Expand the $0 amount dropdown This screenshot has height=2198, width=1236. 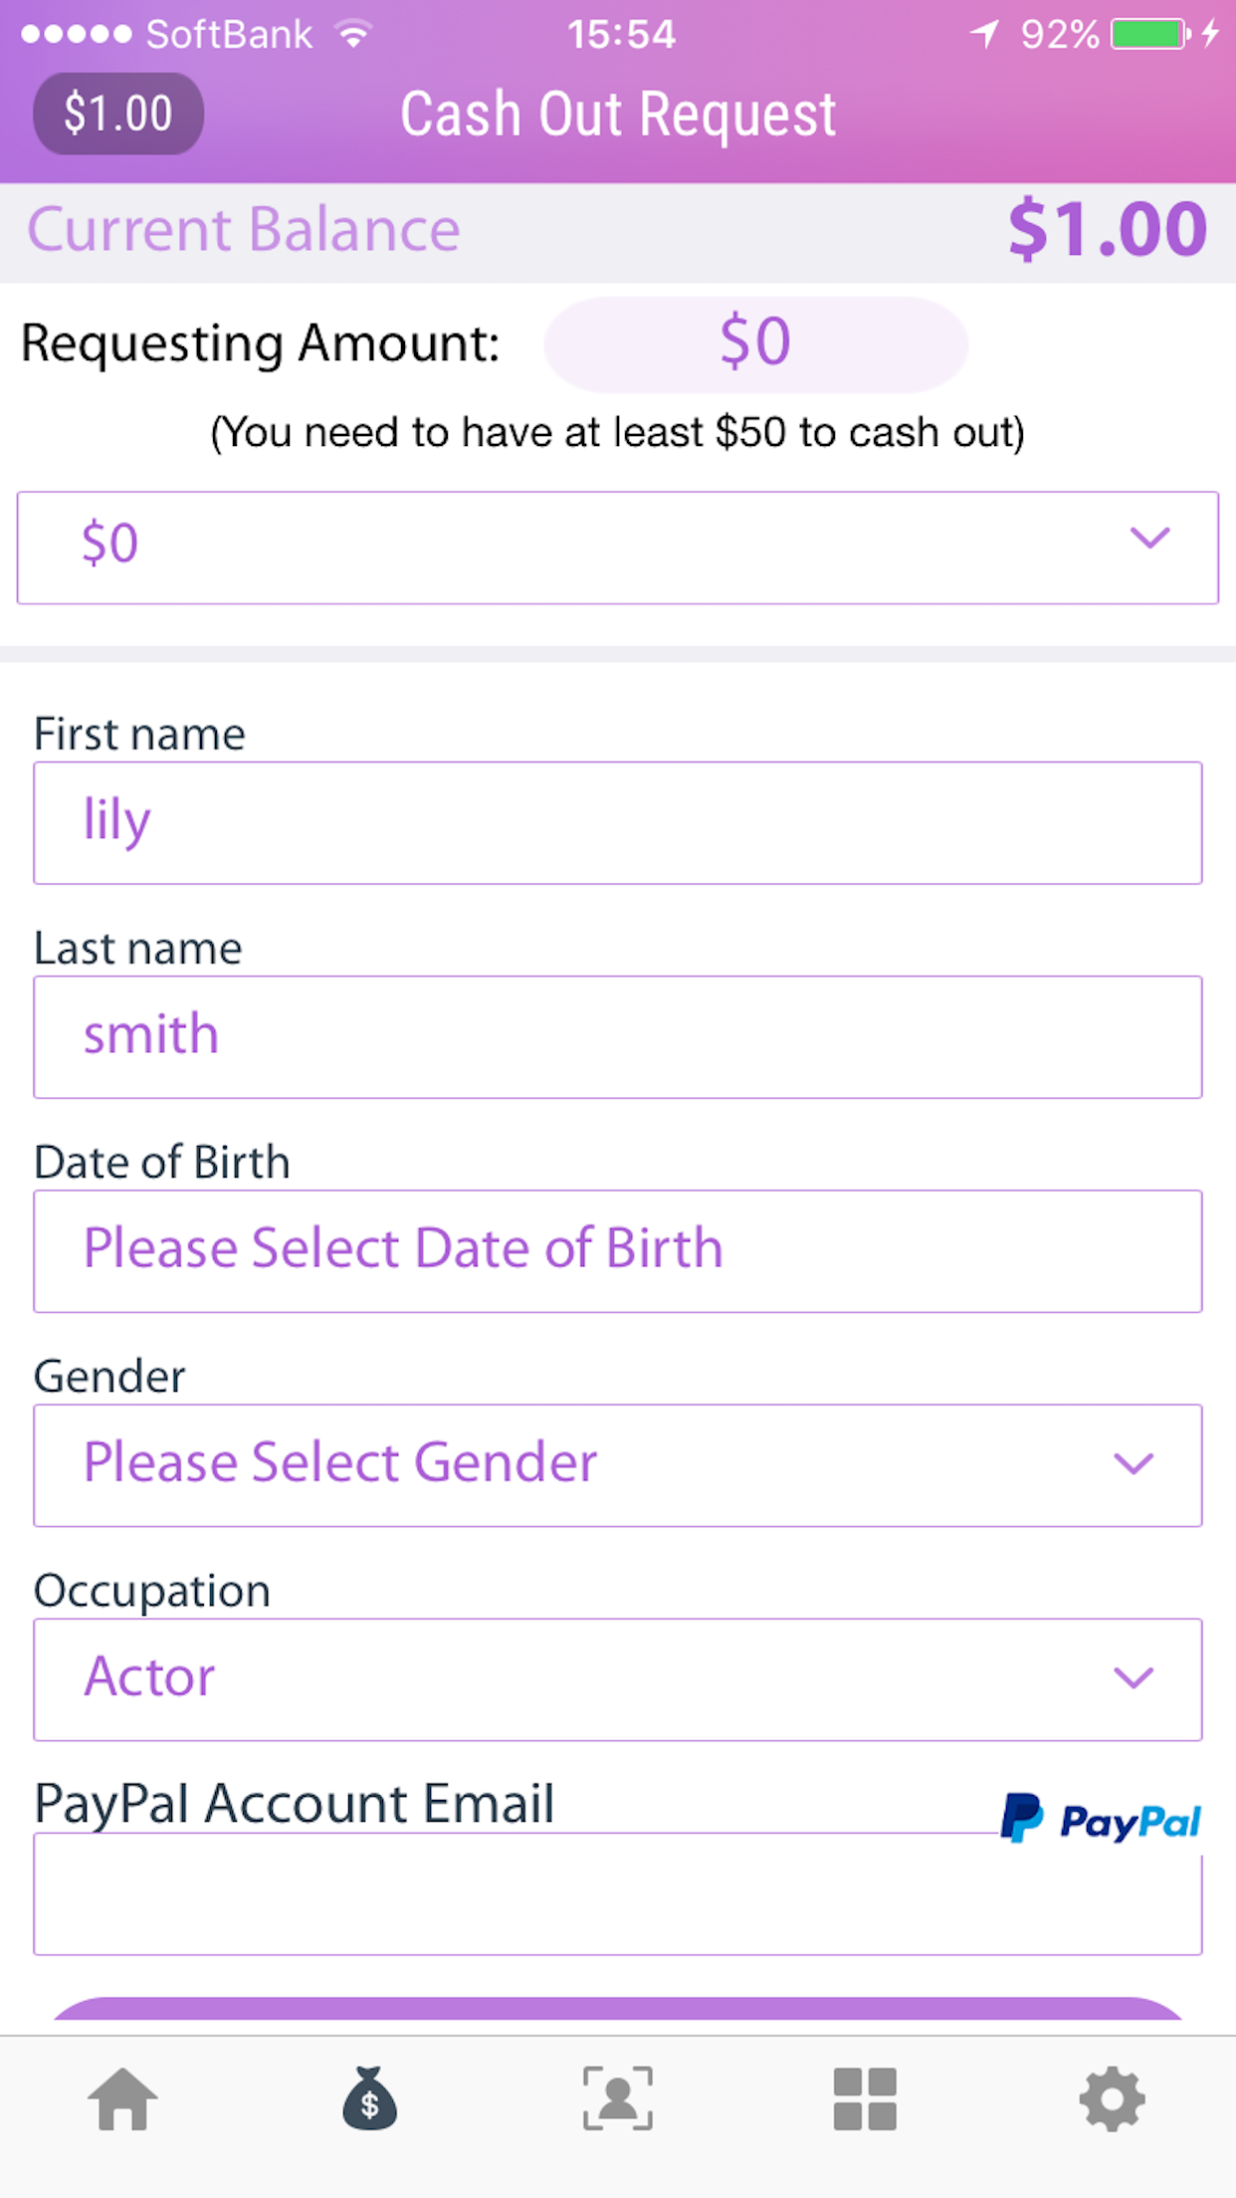click(618, 548)
